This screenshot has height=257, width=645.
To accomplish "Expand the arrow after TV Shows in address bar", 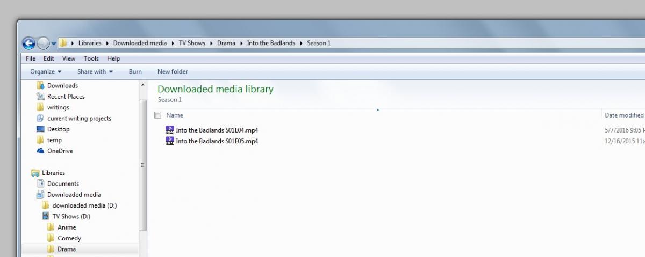I will [x=211, y=43].
